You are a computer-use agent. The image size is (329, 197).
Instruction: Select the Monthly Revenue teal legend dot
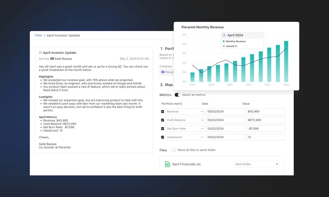point(224,41)
